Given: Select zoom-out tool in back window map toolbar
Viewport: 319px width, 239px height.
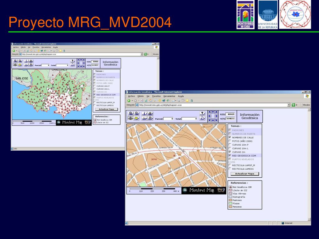Looking at the screenshot, I should tap(20, 61).
